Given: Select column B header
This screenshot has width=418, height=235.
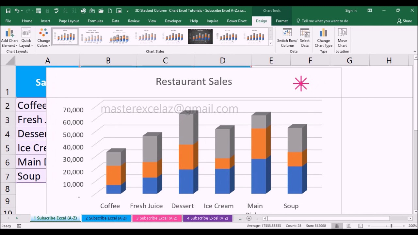Looking at the screenshot, I should [x=108, y=61].
